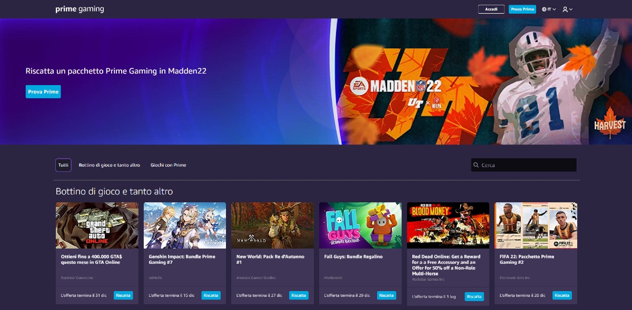The image size is (632, 310).
Task: Click Riscatta for Red Dead Online offer
Action: click(474, 297)
